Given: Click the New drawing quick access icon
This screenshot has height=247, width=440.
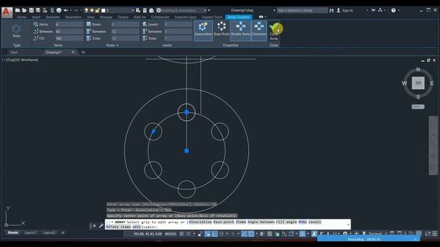Looking at the screenshot, I should [17, 10].
